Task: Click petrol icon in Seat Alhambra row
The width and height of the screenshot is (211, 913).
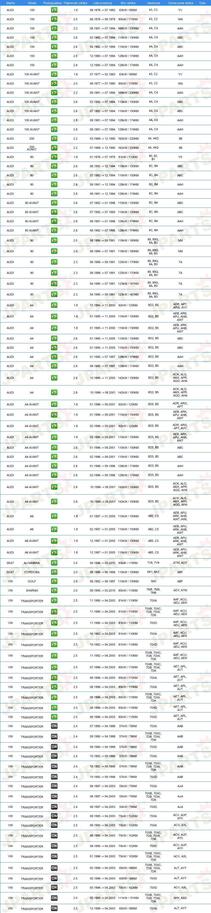Action: pos(54,563)
